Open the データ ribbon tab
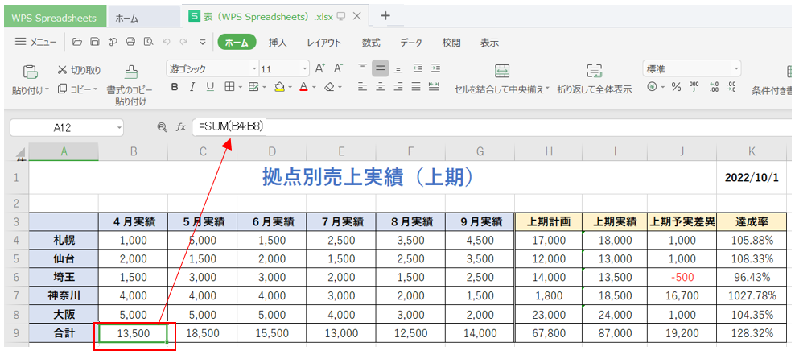 (x=410, y=43)
